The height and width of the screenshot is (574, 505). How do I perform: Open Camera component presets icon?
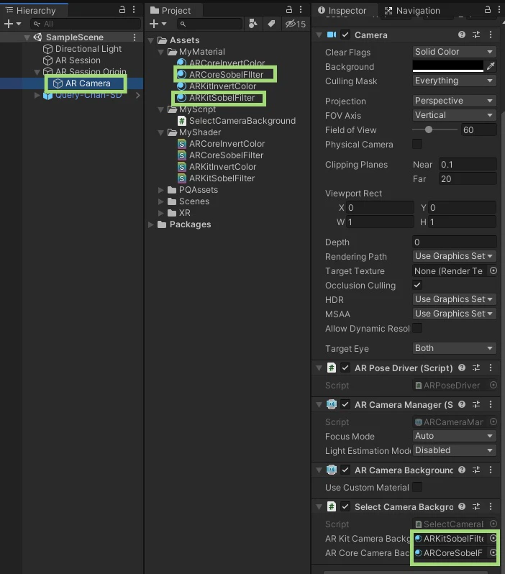(x=476, y=35)
